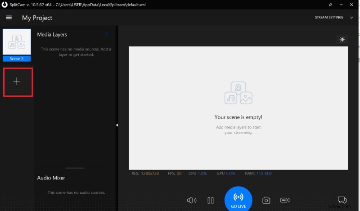This screenshot has height=211, width=360.
Task: Collapse the left panel with arrow handle
Action: tap(117, 125)
